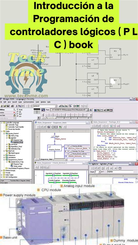138x245 pixels.
Task: Open the View menu
Action: coord(9,102)
